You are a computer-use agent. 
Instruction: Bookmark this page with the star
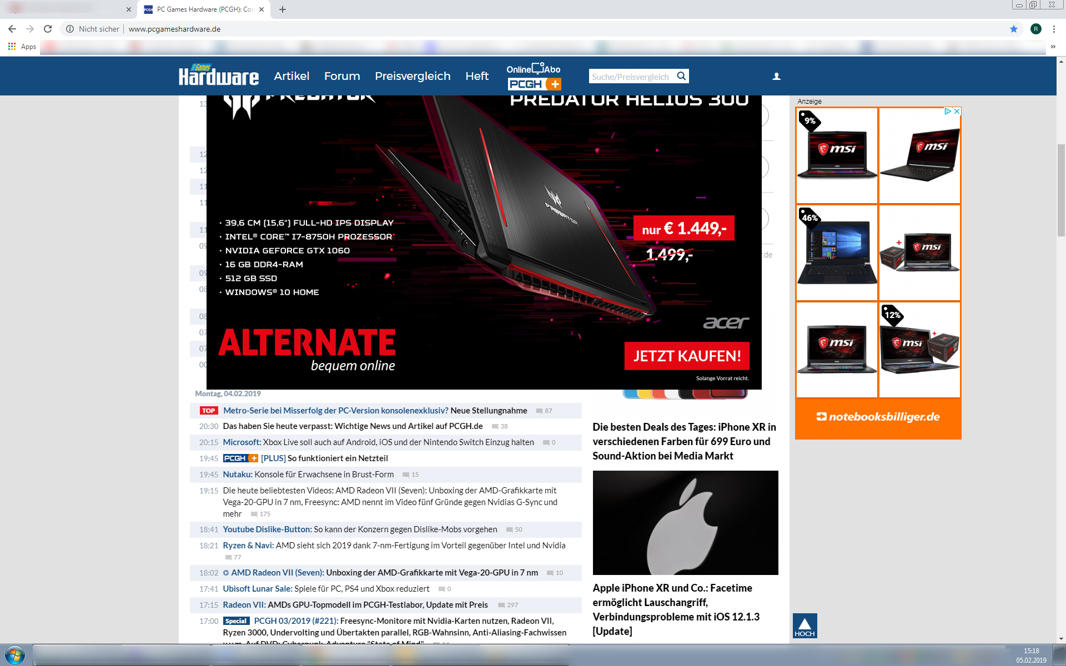pyautogui.click(x=1014, y=29)
